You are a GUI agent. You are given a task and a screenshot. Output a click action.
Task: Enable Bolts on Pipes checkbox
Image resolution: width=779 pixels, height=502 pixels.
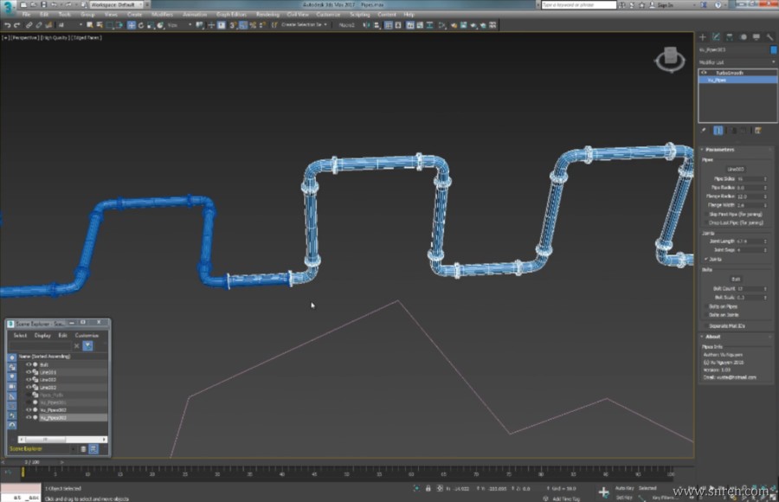(706, 306)
